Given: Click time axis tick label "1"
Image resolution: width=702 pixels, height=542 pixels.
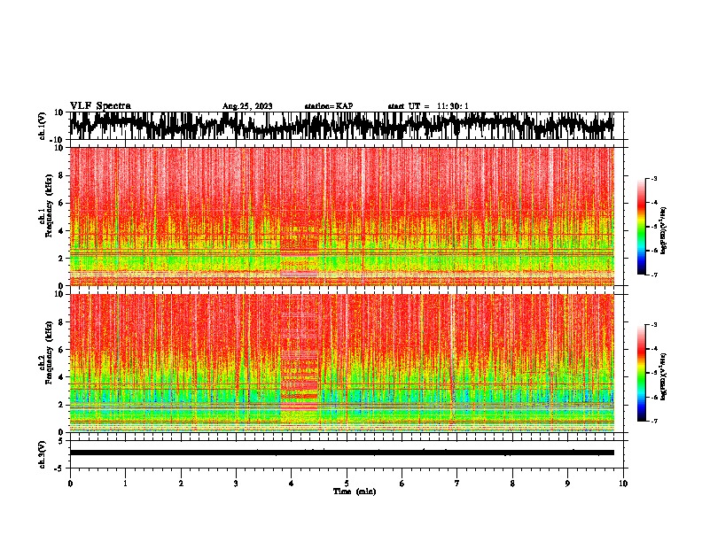Looking at the screenshot, I should click(x=125, y=484).
